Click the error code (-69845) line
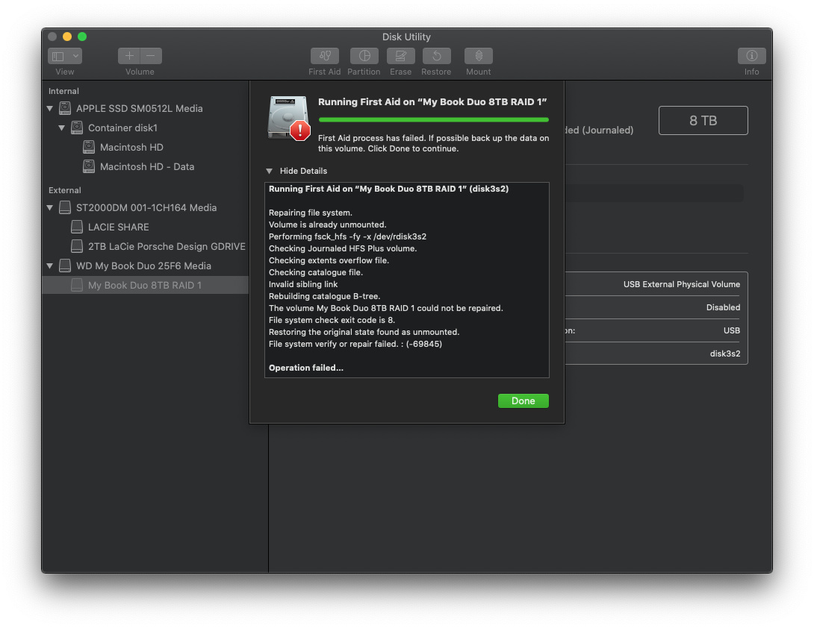814x628 pixels. pyautogui.click(x=355, y=344)
